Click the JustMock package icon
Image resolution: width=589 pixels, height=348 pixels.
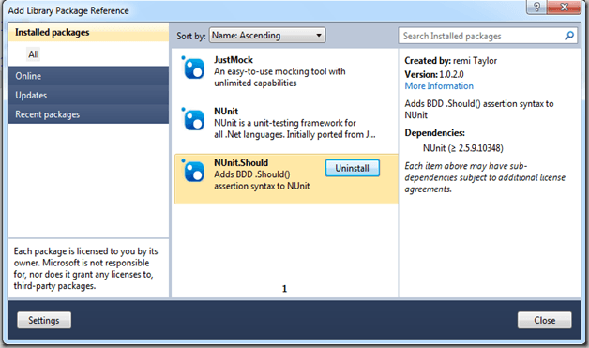193,68
